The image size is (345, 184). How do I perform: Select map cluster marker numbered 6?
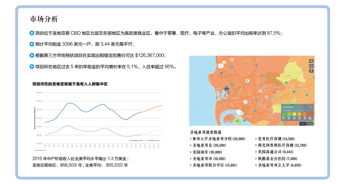(x=247, y=81)
